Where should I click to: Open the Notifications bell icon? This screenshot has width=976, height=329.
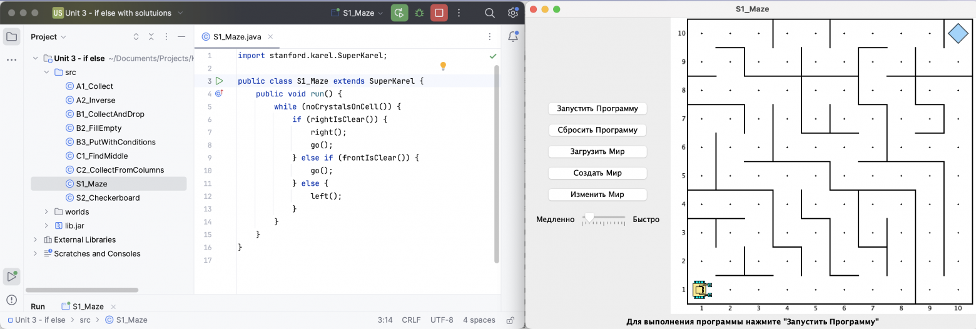[x=513, y=36]
